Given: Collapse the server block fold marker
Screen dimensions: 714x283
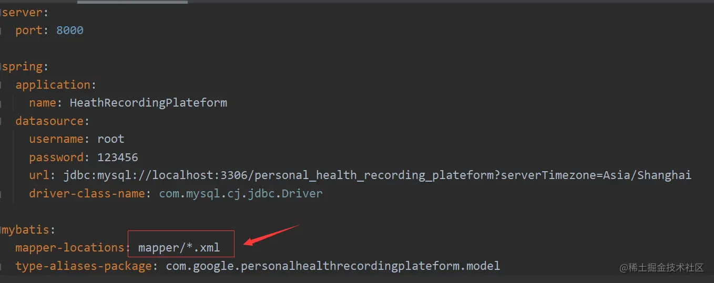Looking at the screenshot, I should (x=2, y=12).
